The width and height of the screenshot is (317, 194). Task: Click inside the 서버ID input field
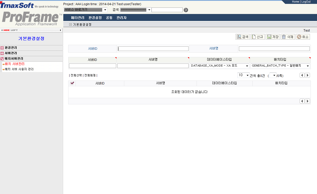(x=153, y=48)
